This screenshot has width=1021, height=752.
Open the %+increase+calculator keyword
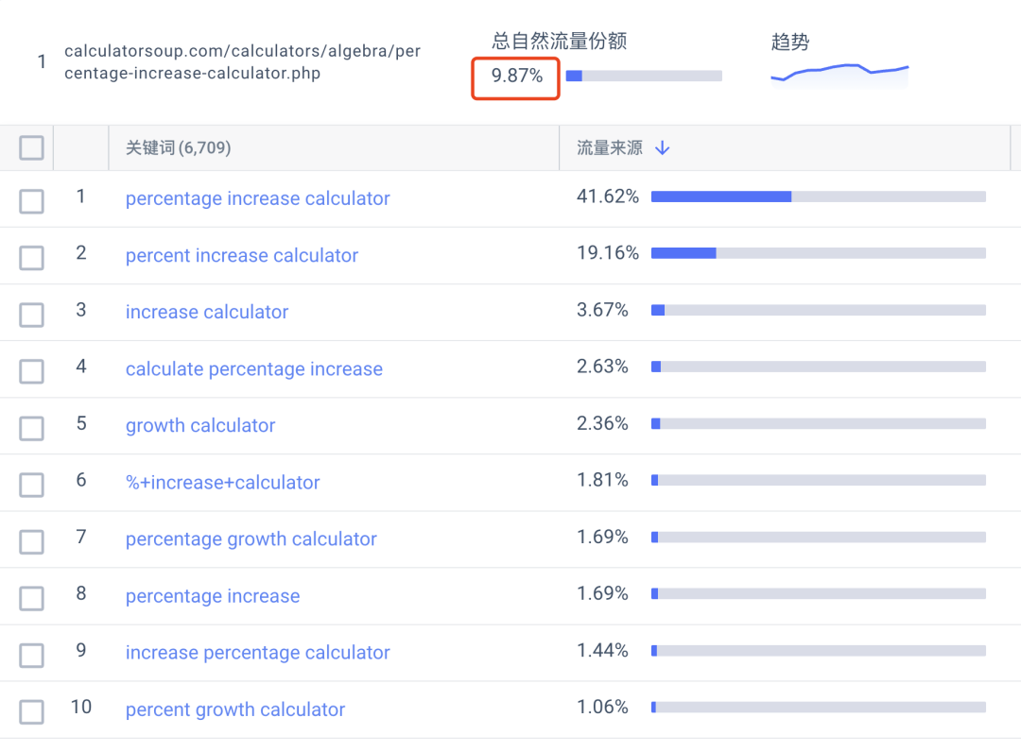coord(223,482)
